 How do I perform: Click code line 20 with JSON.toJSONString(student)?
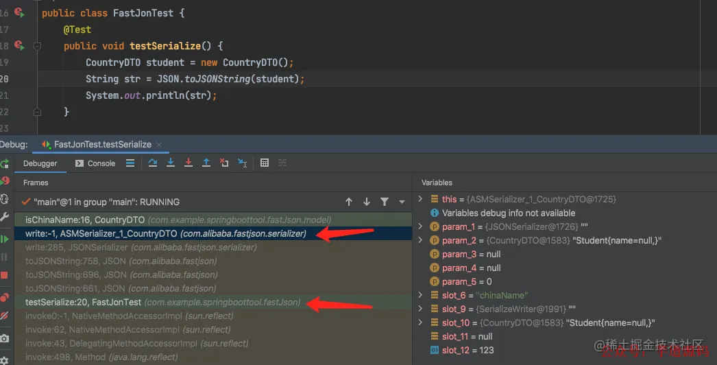[195, 79]
